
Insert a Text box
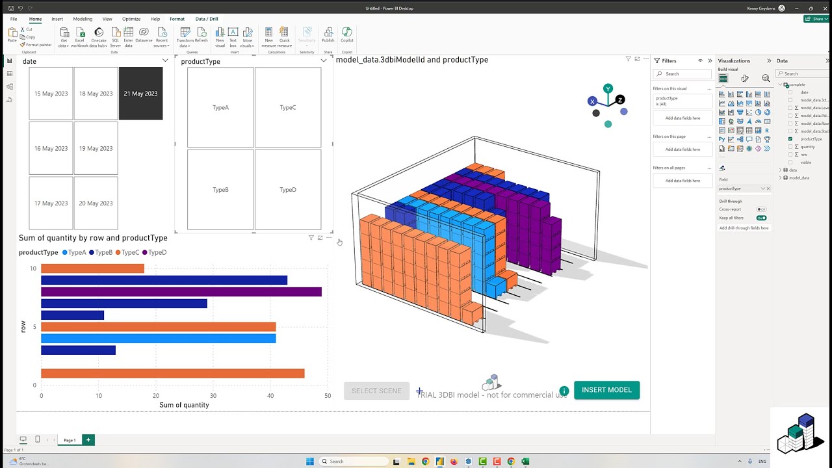(x=233, y=37)
